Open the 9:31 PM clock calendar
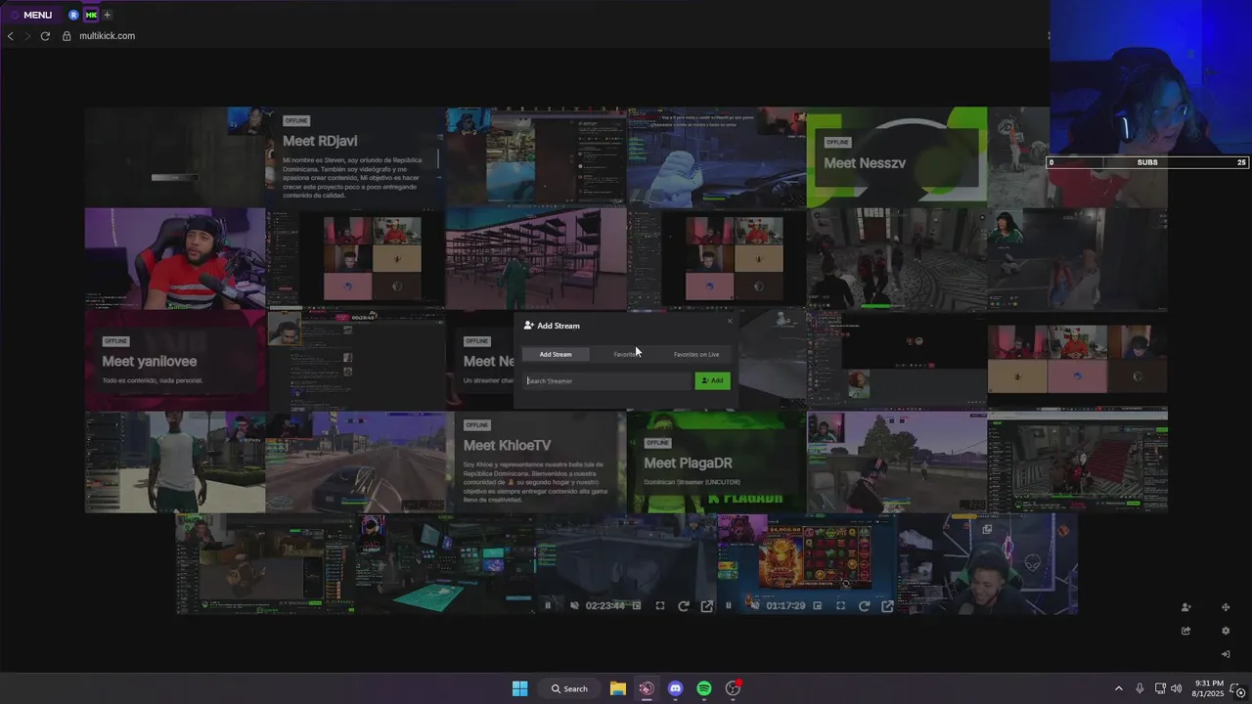Screen dimensions: 1252x704 [1209, 688]
